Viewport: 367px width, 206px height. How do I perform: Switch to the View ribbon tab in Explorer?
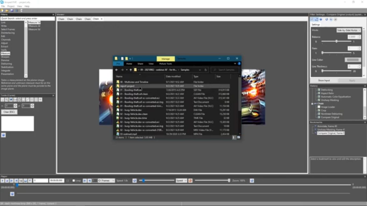pos(151,64)
